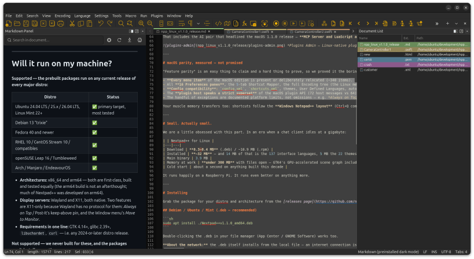This screenshot has width=474, height=259.
Task: Click the focus mode target icon
Action: [264, 24]
